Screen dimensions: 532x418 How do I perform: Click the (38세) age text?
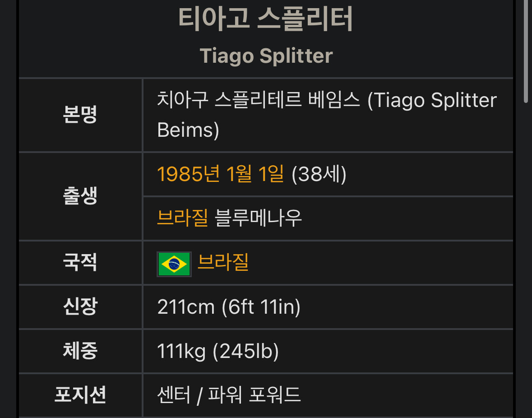coord(319,174)
